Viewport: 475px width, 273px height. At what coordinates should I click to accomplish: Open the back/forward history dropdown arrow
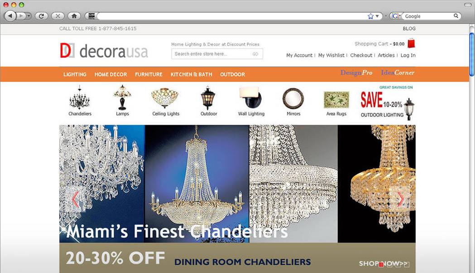(x=29, y=16)
